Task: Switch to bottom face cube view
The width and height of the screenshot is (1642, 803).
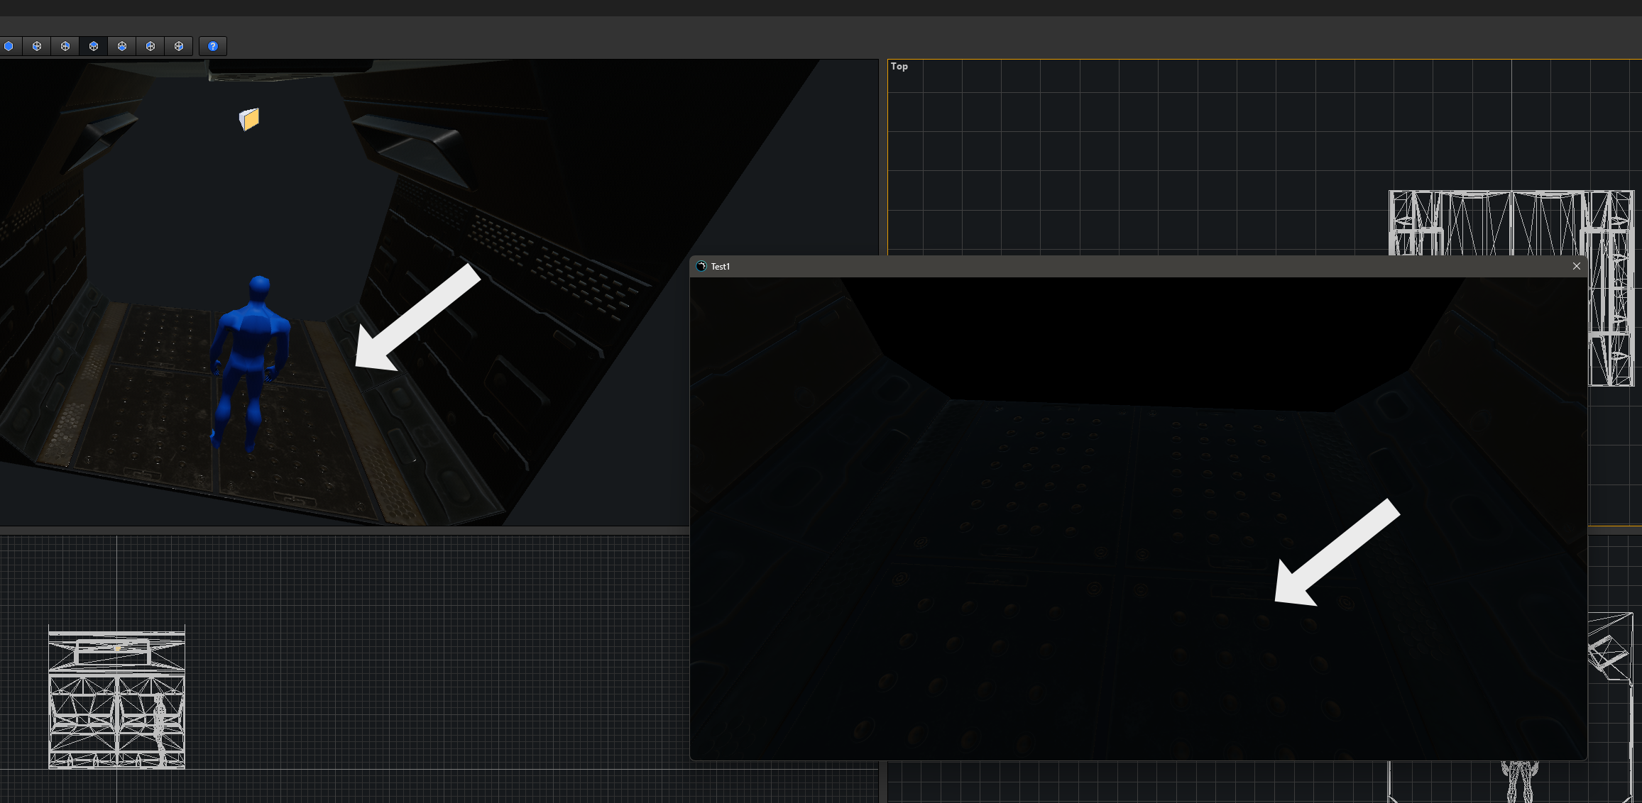Action: pyautogui.click(x=122, y=46)
